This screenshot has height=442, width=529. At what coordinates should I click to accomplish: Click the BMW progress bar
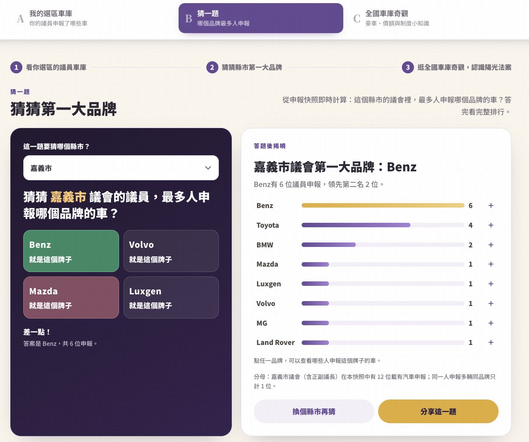pyautogui.click(x=328, y=245)
